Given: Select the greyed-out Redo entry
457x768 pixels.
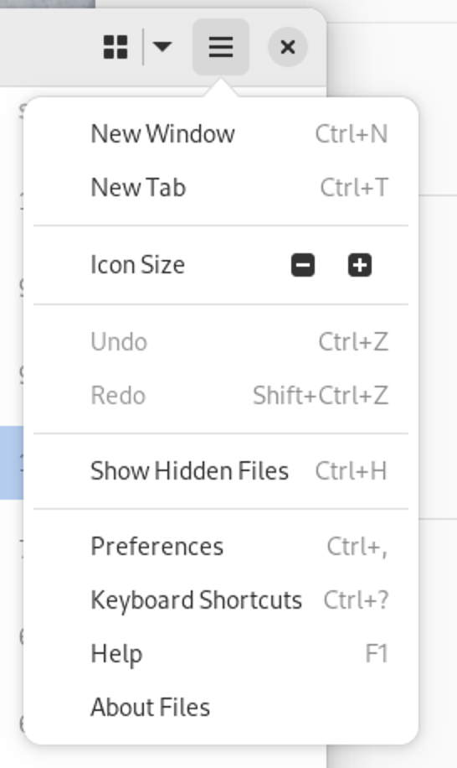Looking at the screenshot, I should tap(221, 395).
